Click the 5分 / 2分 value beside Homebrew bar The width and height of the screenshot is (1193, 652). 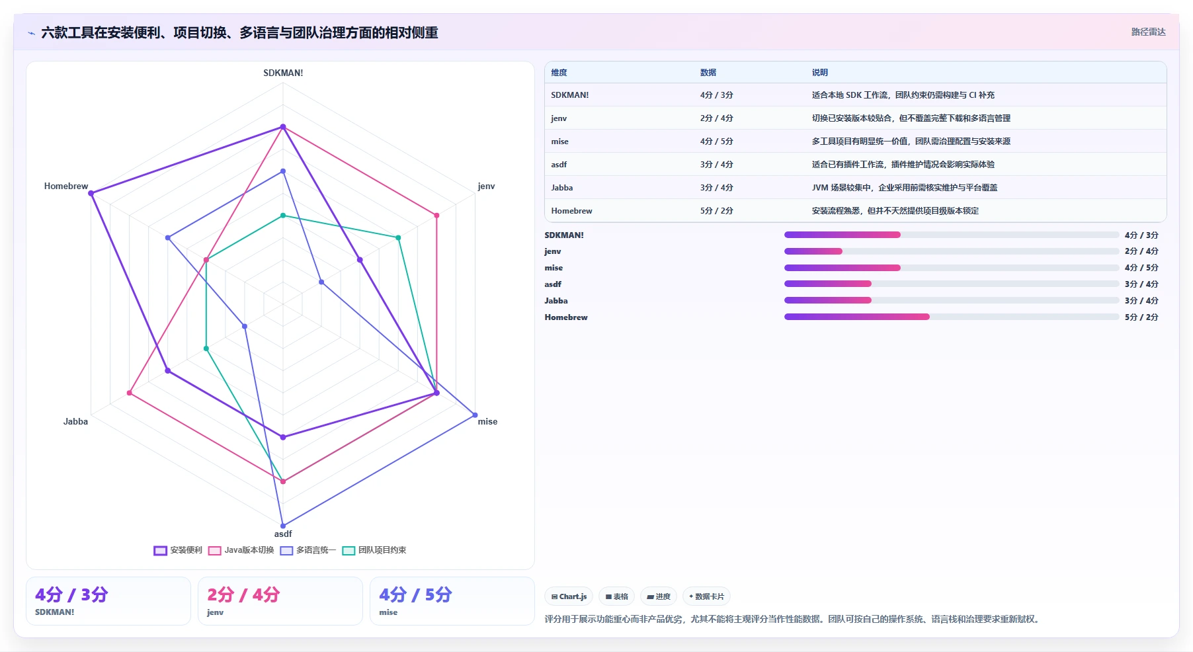pos(1141,317)
